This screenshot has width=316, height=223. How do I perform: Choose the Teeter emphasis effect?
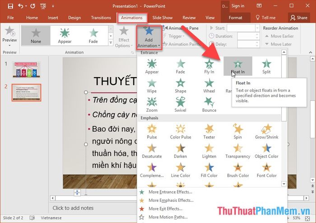coord(209,132)
